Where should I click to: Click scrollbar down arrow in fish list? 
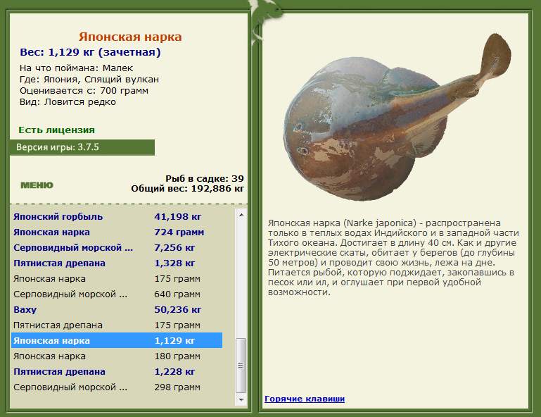241,399
